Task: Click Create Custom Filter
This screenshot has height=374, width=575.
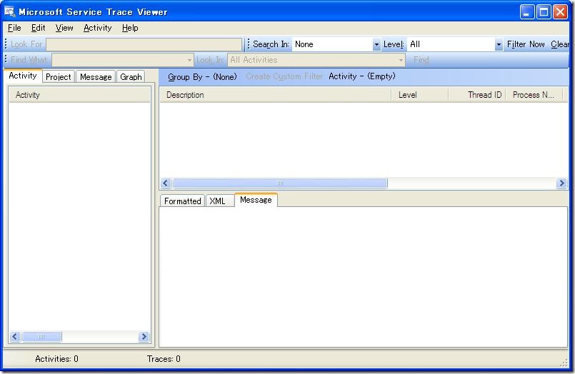Action: pyautogui.click(x=284, y=76)
